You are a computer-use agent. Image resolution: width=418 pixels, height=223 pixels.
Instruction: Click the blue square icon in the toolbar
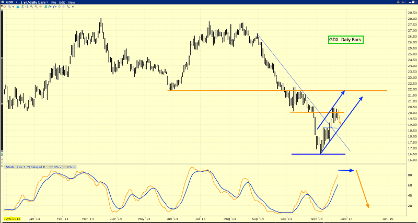[x=18, y=7]
